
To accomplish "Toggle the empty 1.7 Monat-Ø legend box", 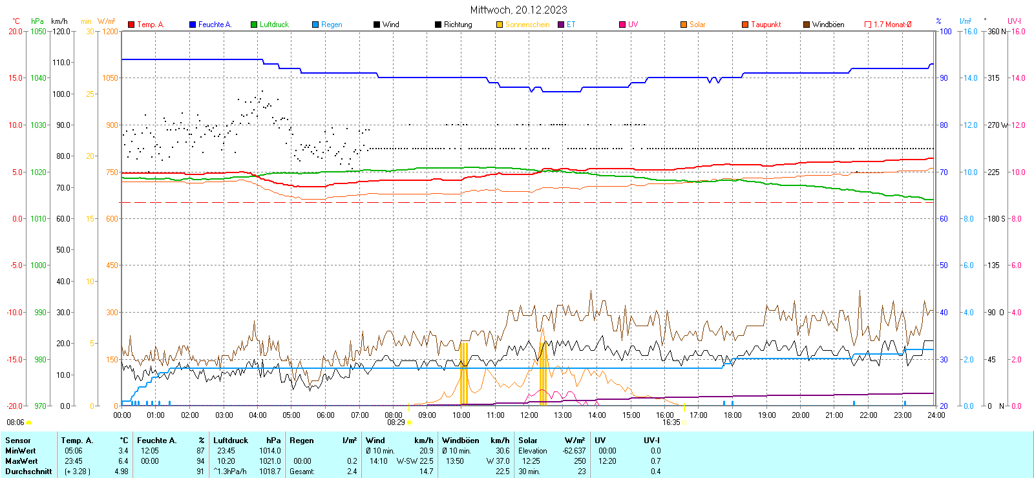I will tap(868, 25).
